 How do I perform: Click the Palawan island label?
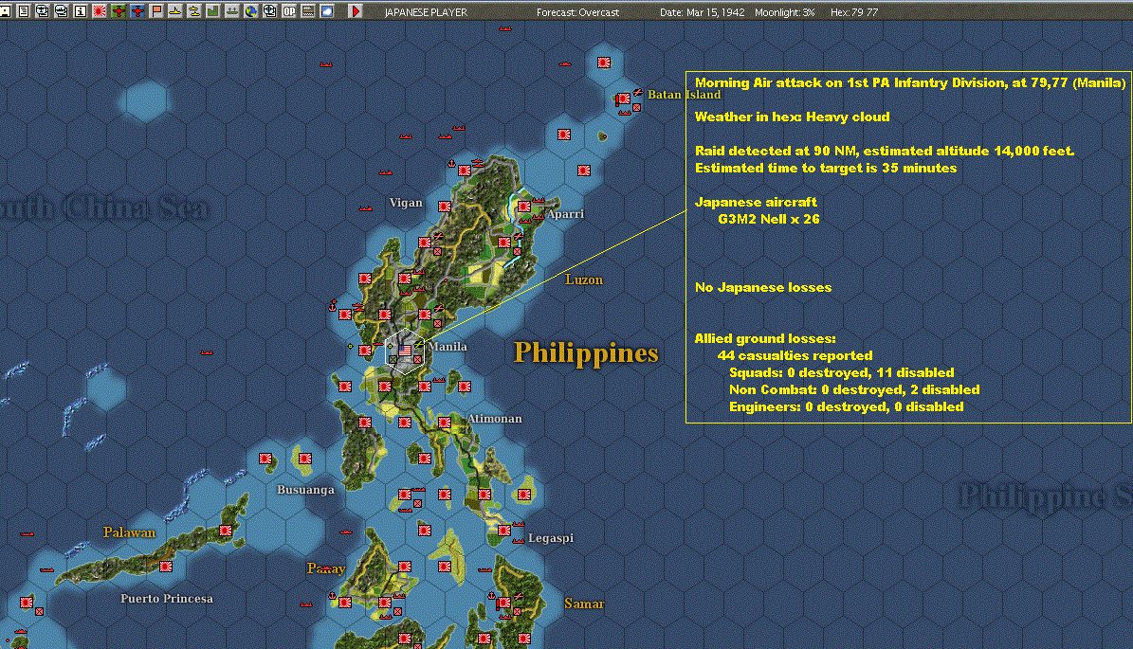coord(129,532)
